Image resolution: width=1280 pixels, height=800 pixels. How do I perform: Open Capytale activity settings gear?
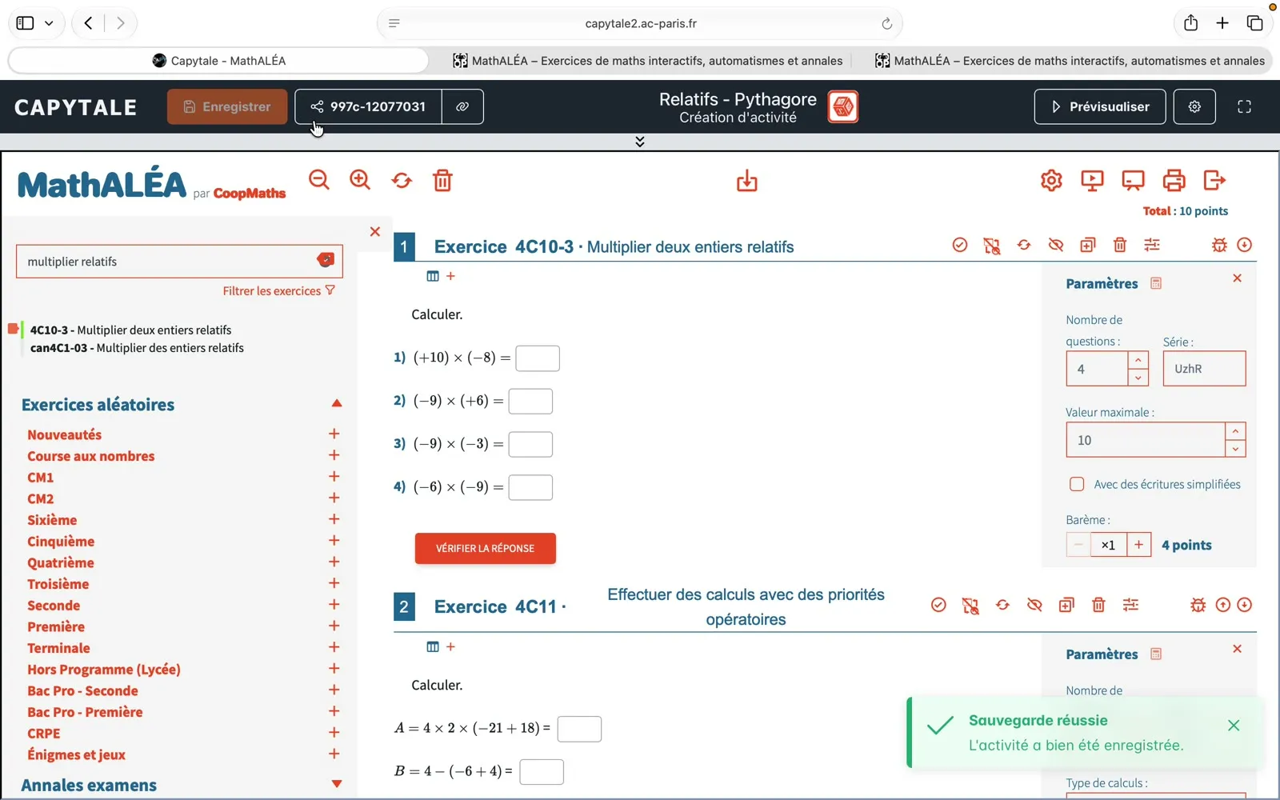[1194, 106]
